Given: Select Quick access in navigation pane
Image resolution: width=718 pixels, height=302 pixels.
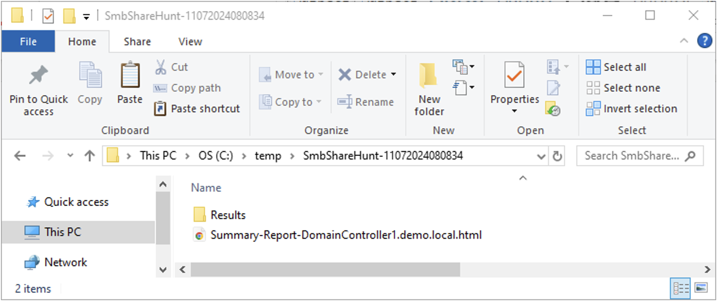Looking at the screenshot, I should click(76, 202).
